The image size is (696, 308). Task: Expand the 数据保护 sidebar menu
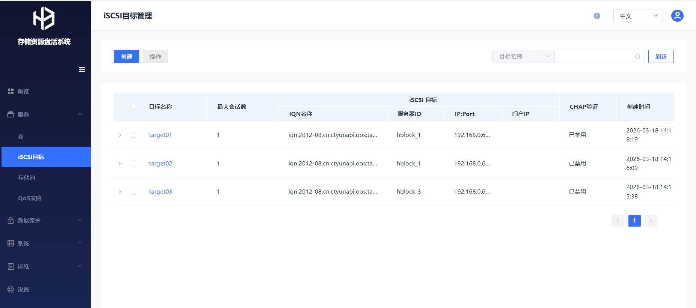coord(45,221)
